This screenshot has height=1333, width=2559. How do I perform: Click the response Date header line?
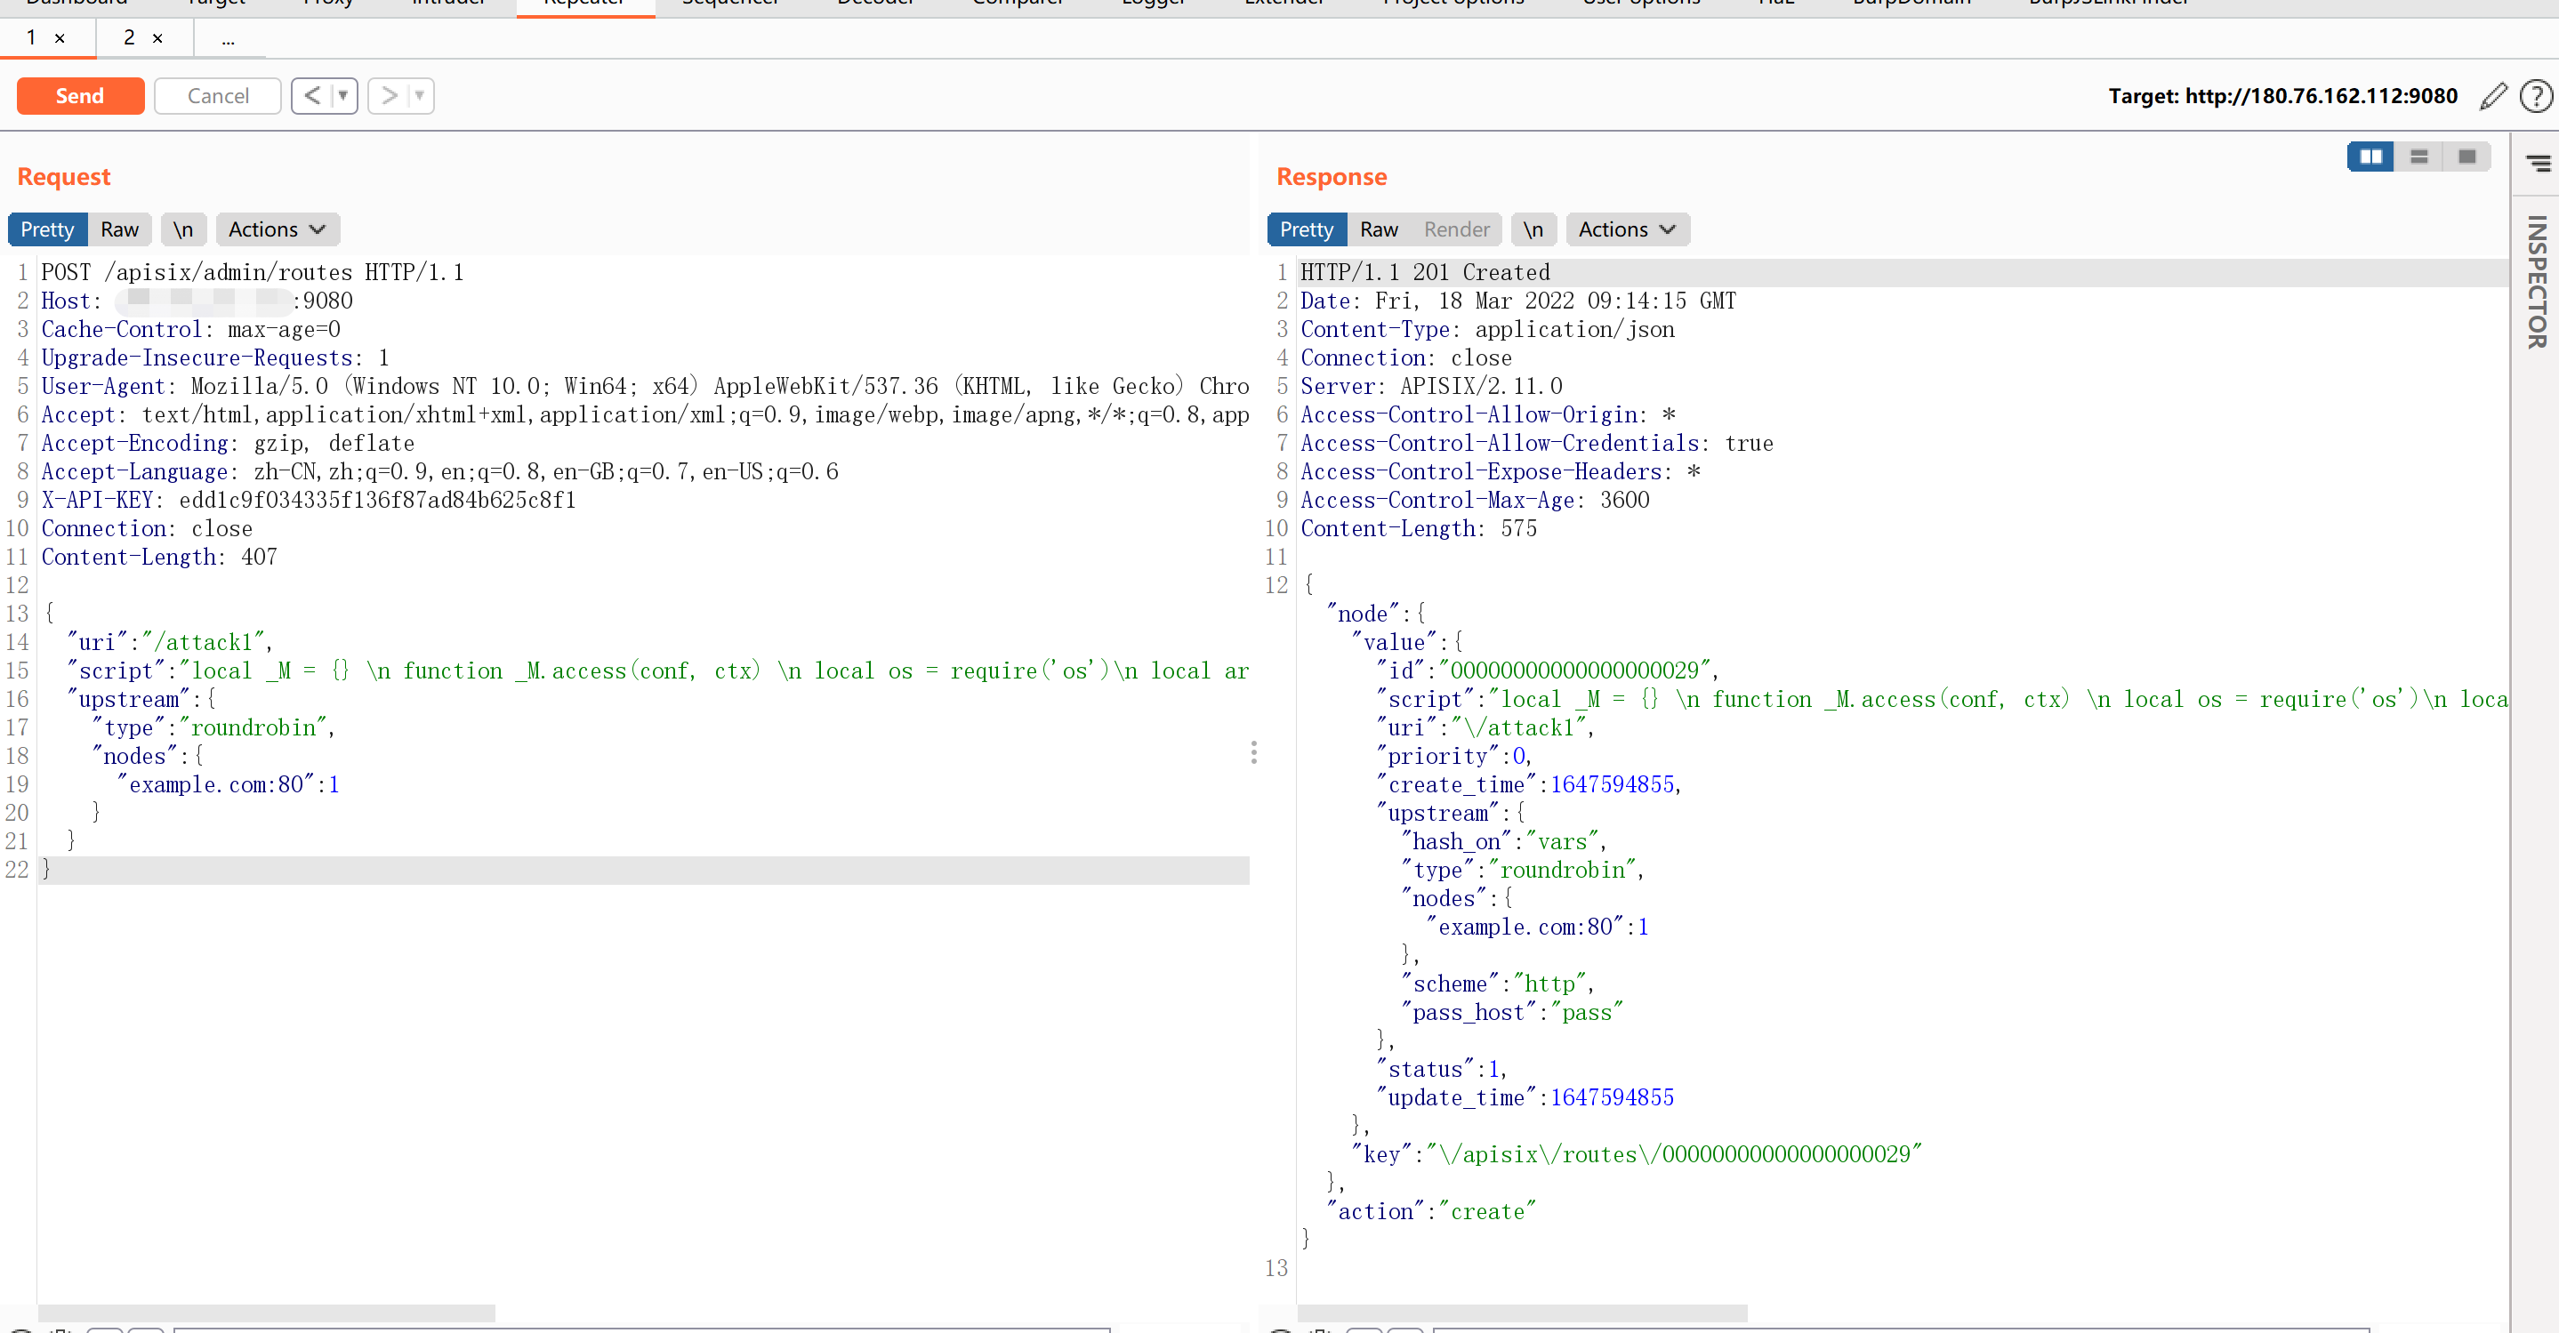point(1518,301)
